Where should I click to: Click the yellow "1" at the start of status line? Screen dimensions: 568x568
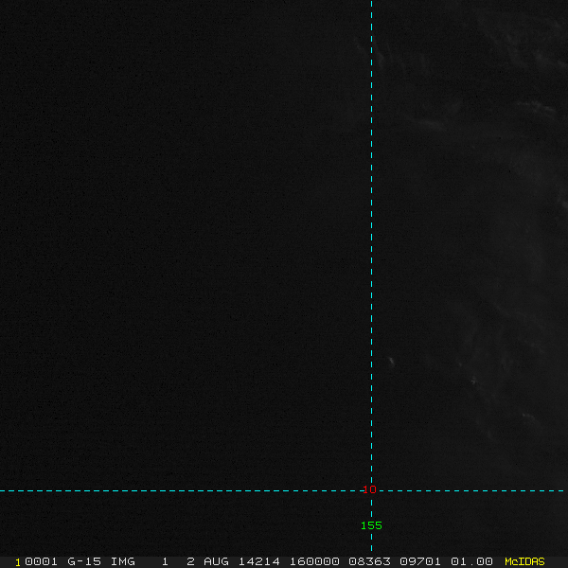point(18,562)
